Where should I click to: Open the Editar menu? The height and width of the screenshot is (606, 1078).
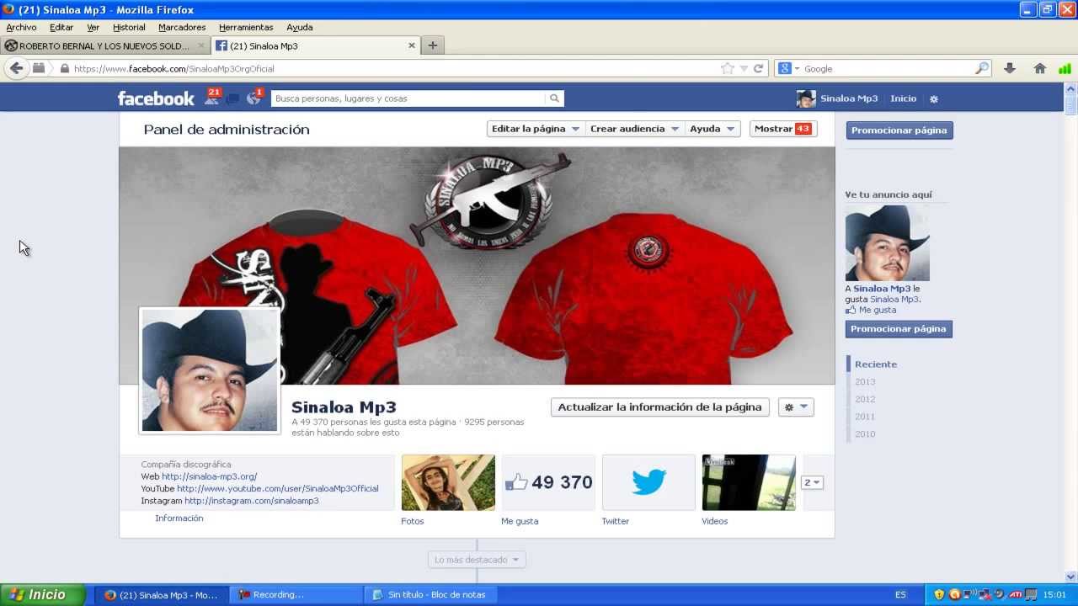[x=61, y=27]
